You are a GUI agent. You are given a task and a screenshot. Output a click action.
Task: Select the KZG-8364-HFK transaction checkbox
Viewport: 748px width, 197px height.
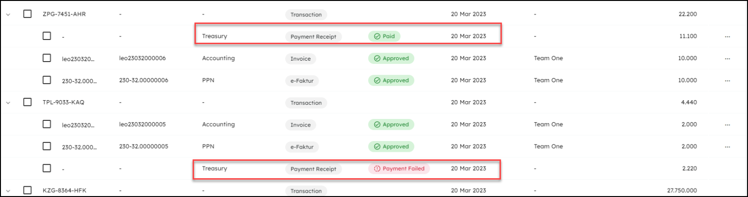(x=27, y=190)
